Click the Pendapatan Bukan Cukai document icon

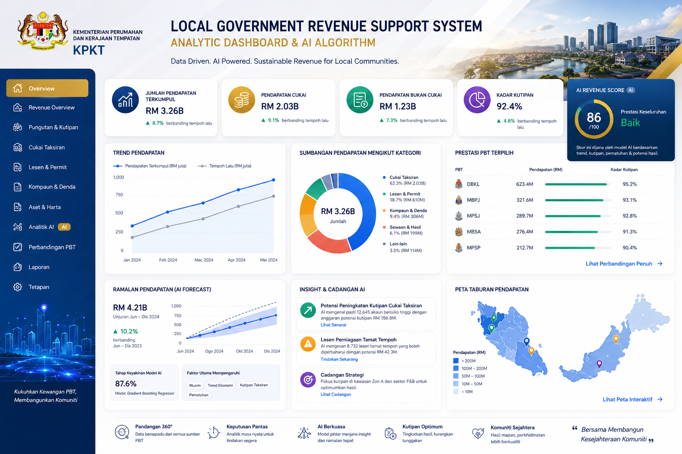(x=360, y=100)
